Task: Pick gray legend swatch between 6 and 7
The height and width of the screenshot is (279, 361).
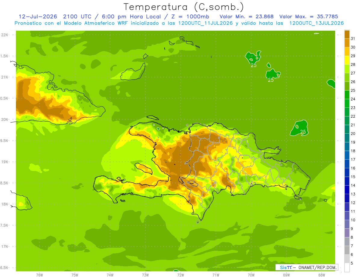Action: pos(347,250)
